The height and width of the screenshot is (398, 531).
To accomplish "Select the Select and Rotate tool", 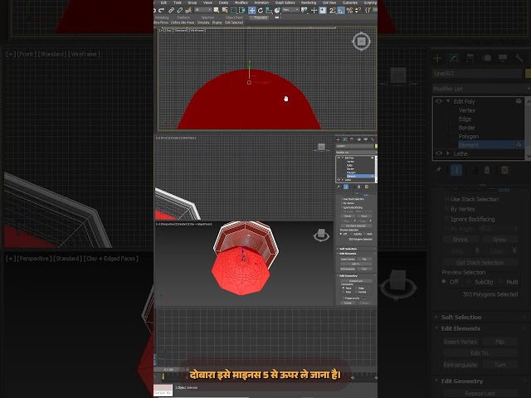I will tap(261, 11).
